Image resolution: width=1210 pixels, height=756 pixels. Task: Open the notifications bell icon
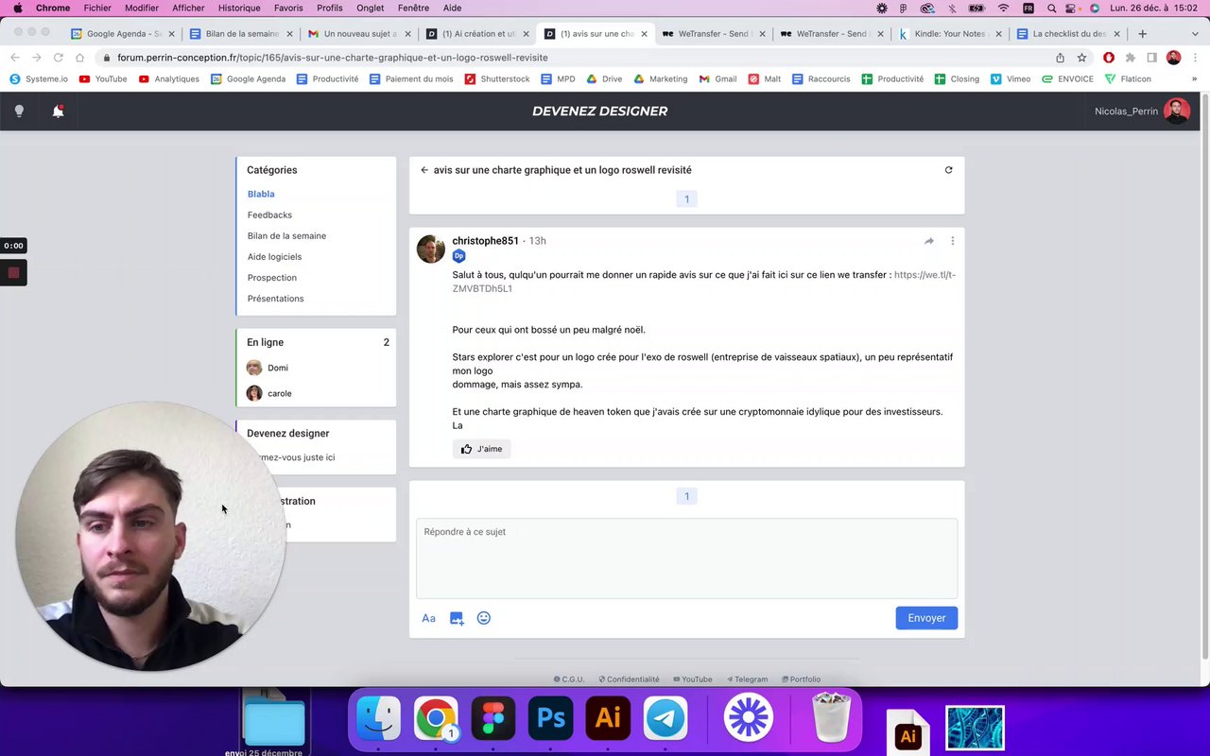point(58,111)
